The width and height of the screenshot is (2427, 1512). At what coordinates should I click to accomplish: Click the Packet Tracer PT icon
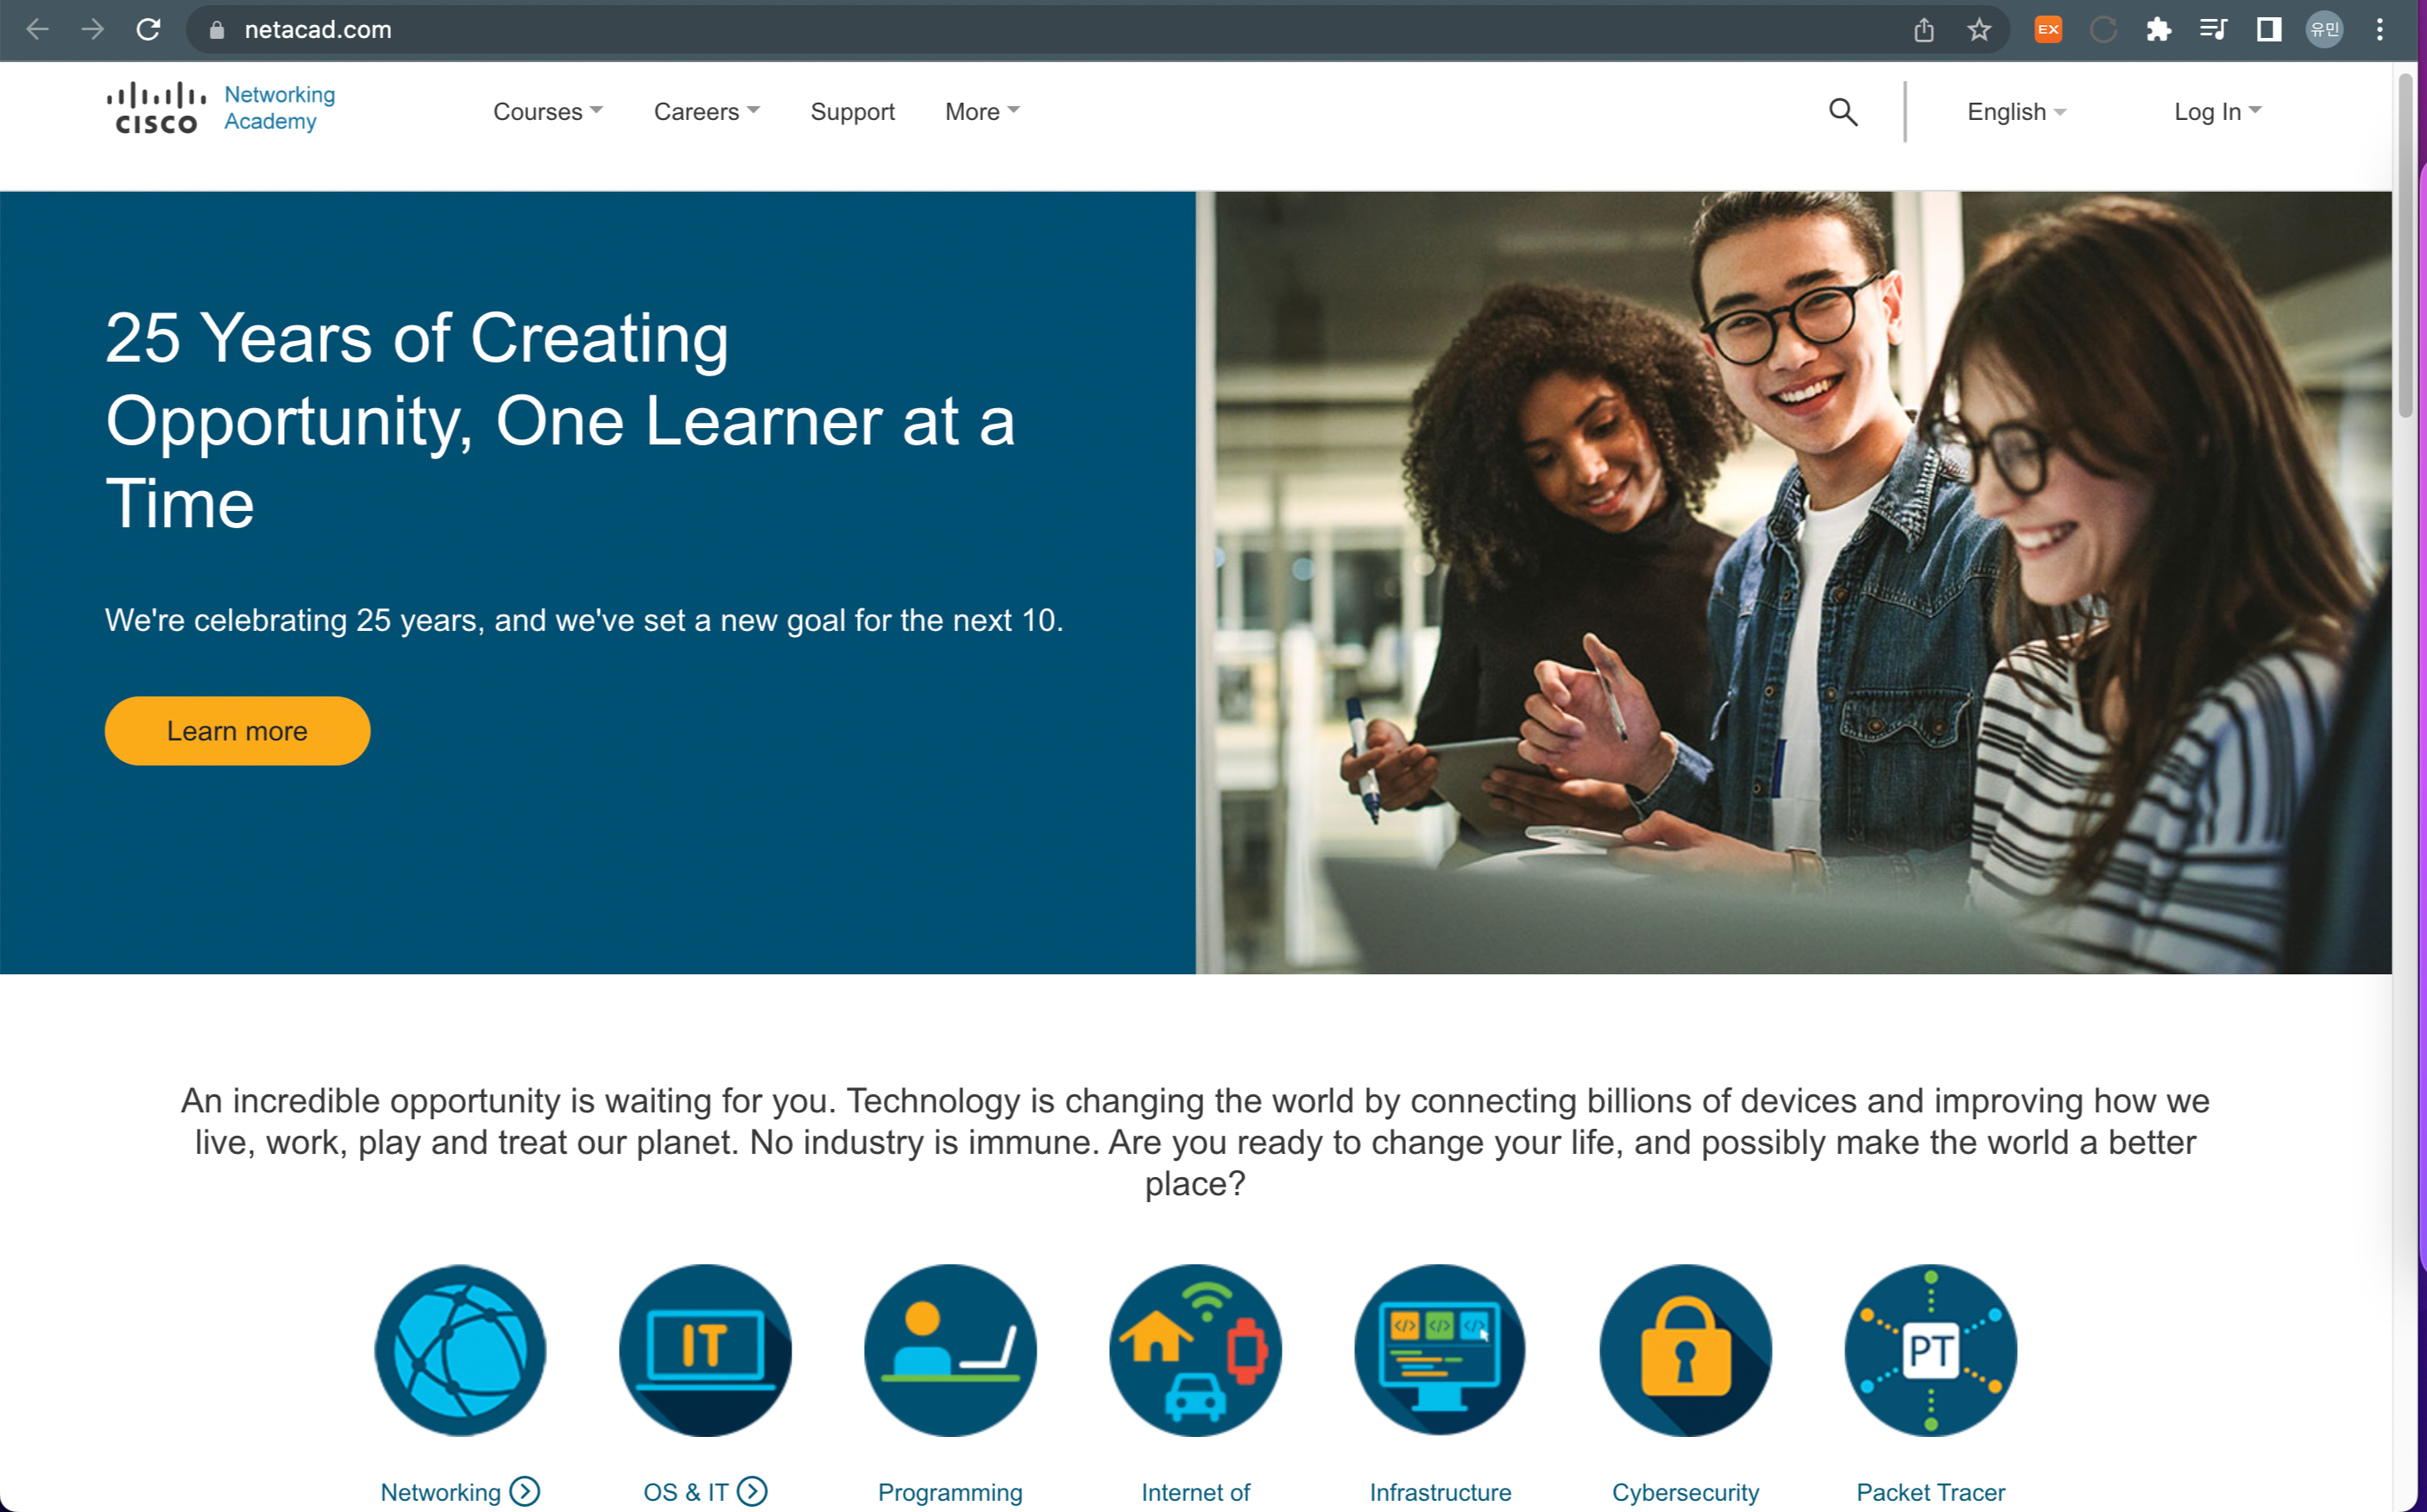point(1930,1350)
